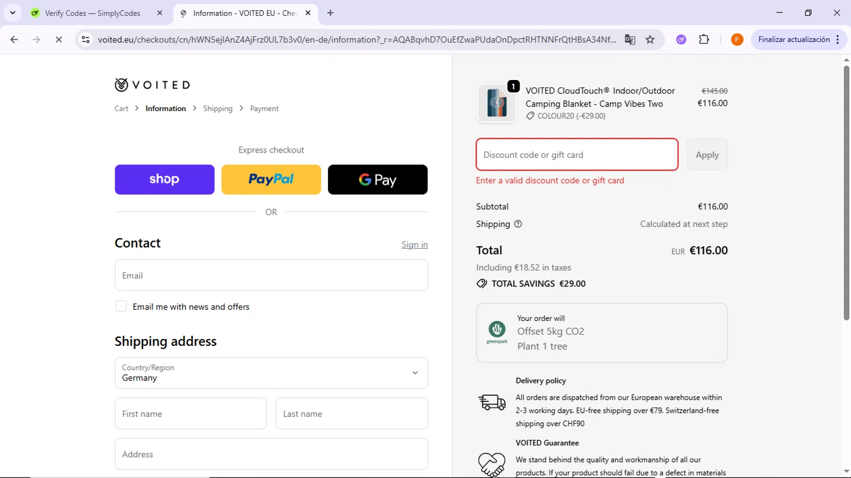Open the profile avatar F
This screenshot has width=851, height=478.
click(x=737, y=40)
